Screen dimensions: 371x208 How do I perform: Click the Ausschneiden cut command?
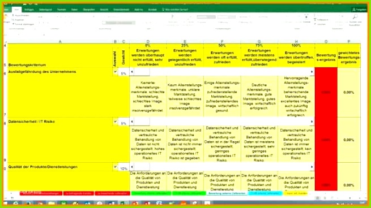point(21,15)
